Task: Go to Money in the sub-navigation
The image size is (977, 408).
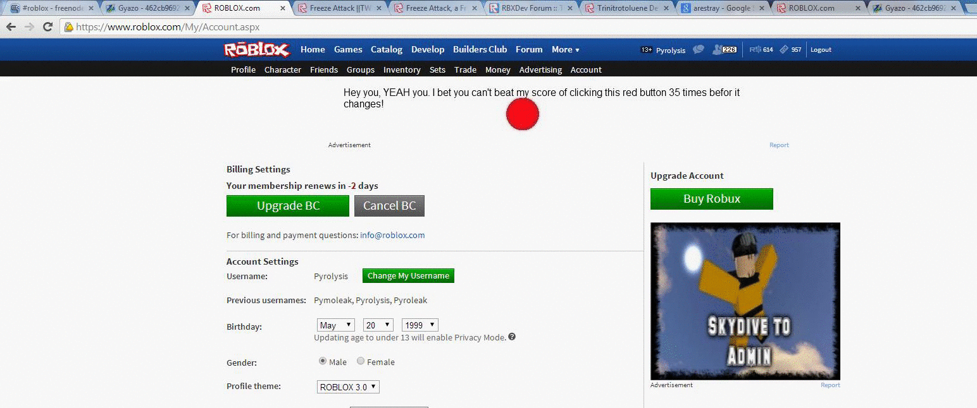Action: click(x=498, y=69)
